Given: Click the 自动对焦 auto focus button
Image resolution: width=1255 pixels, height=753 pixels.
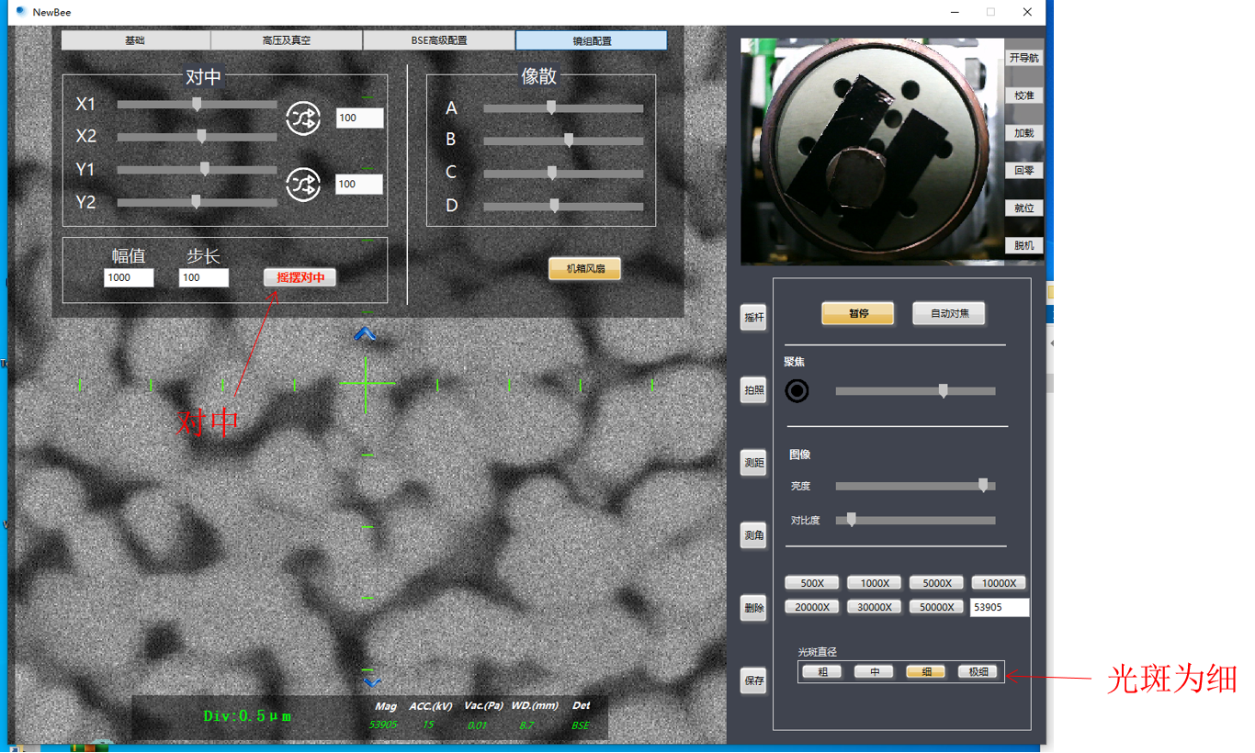Looking at the screenshot, I should (948, 313).
